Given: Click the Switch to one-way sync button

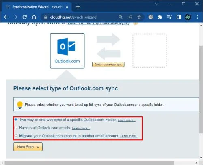Looking at the screenshot, I should (x=108, y=64).
